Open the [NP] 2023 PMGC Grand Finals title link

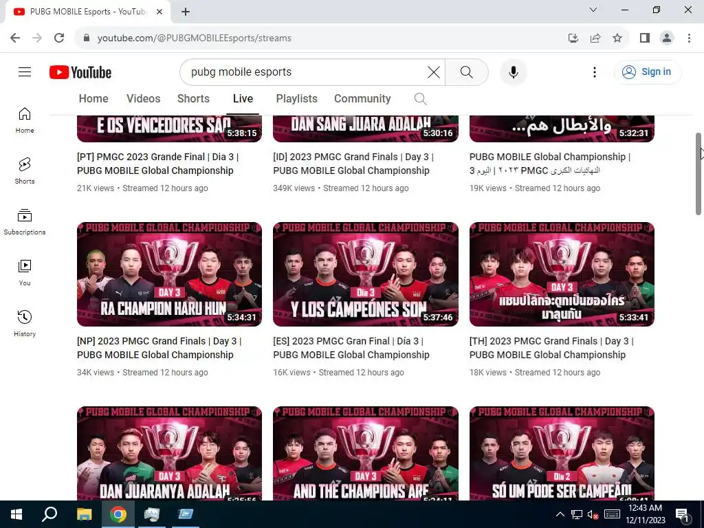159,347
